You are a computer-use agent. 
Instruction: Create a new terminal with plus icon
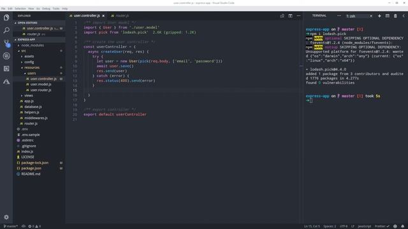[x=379, y=16]
